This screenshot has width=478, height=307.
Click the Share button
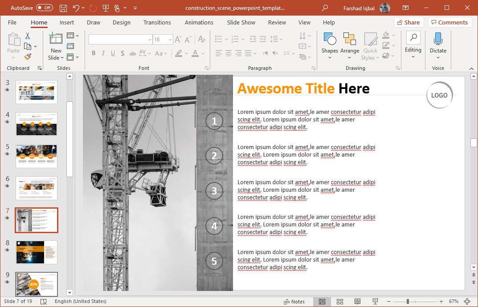(409, 22)
